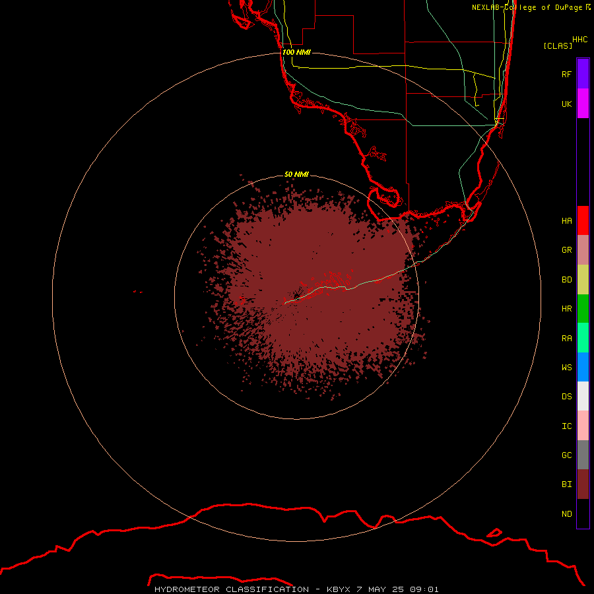The image size is (594, 594).
Task: Click the WS legend label
Action: [566, 367]
